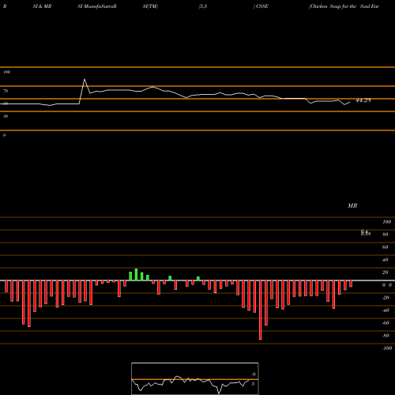Click the RSI value label 44.28
Screen dimensions: 395x395
pyautogui.click(x=363, y=100)
